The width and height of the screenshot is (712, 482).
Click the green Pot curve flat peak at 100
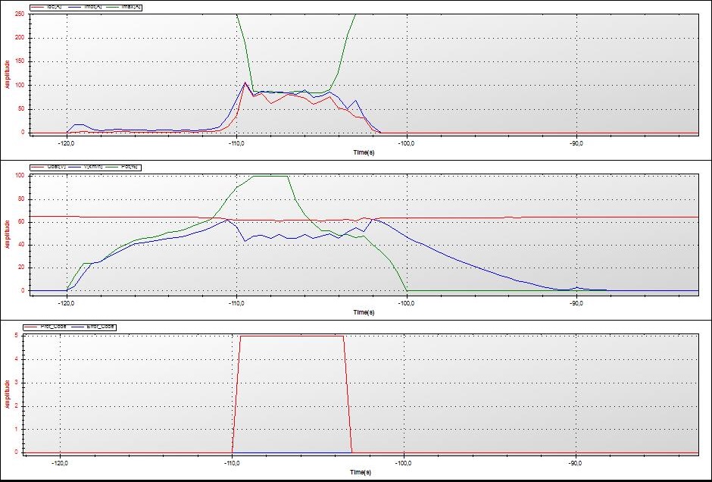click(270, 176)
